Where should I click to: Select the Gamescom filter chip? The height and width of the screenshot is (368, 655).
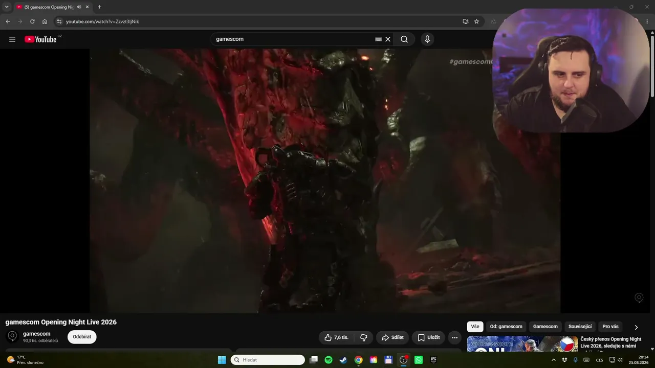coord(545,327)
